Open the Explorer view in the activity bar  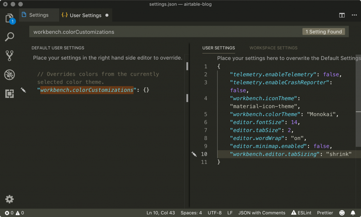click(9, 18)
